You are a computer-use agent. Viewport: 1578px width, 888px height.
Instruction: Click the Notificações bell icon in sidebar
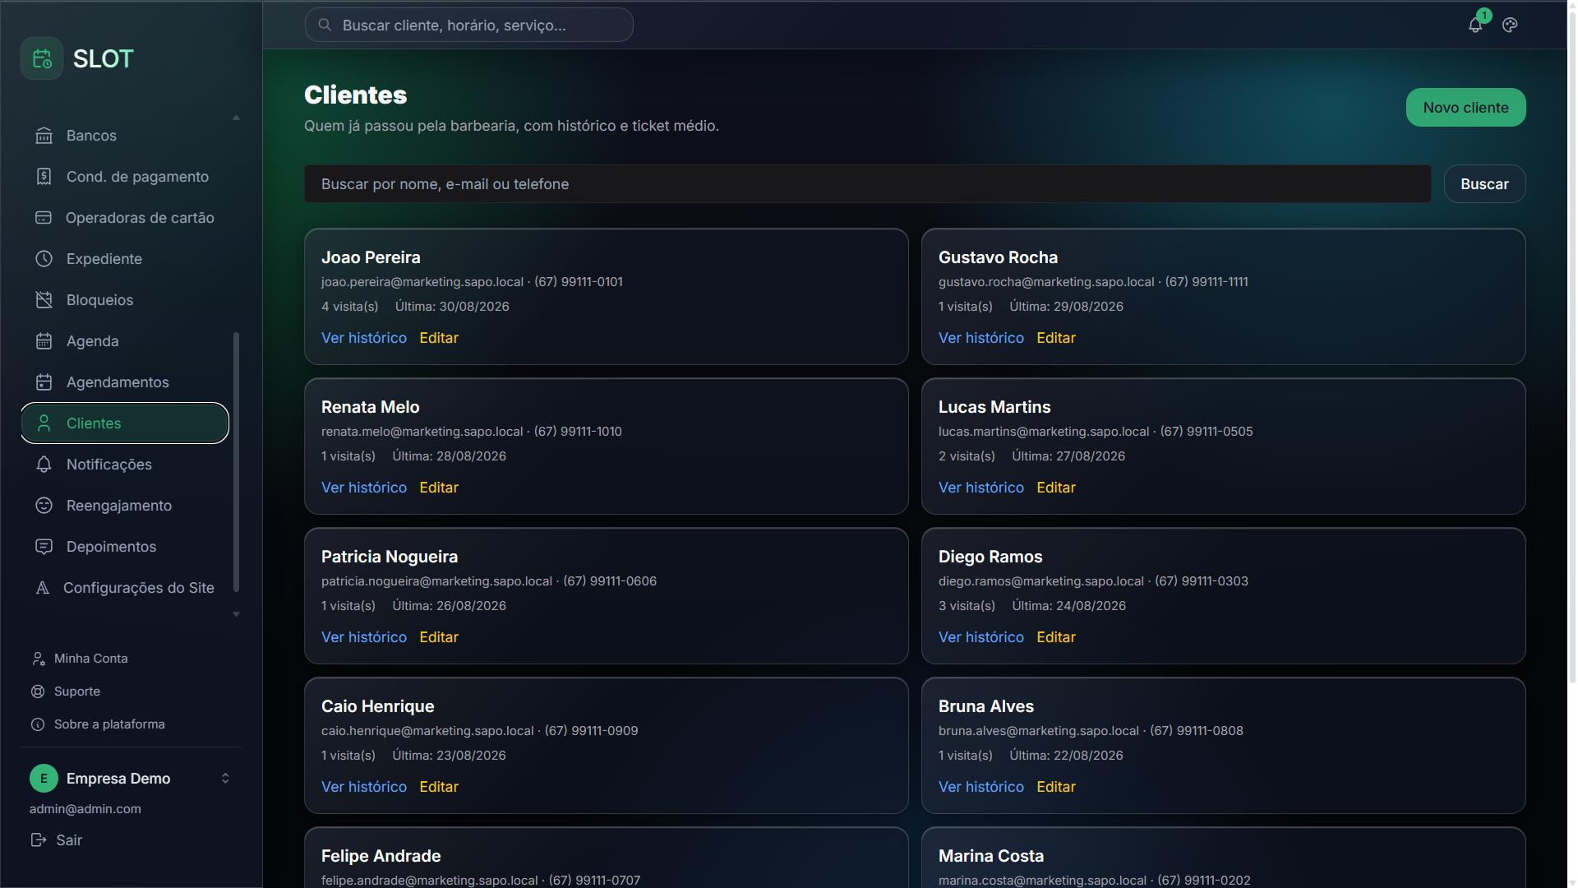[44, 465]
